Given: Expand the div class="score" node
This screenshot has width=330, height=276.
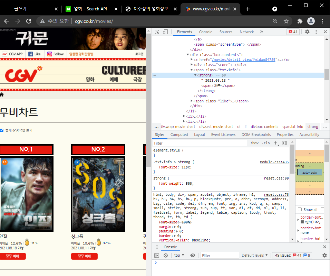Looking at the screenshot, I should pyautogui.click(x=192, y=65).
